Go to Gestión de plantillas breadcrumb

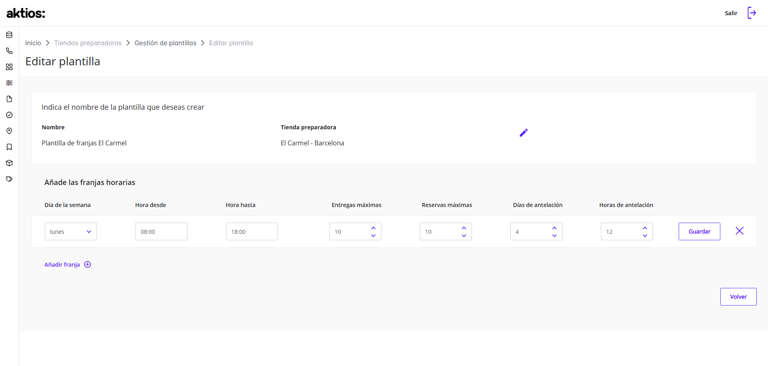pyautogui.click(x=165, y=43)
